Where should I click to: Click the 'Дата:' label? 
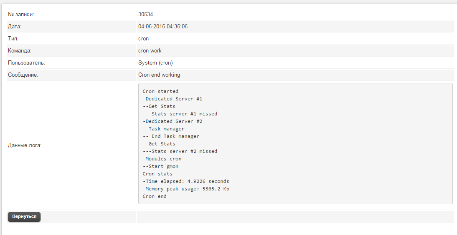(15, 27)
